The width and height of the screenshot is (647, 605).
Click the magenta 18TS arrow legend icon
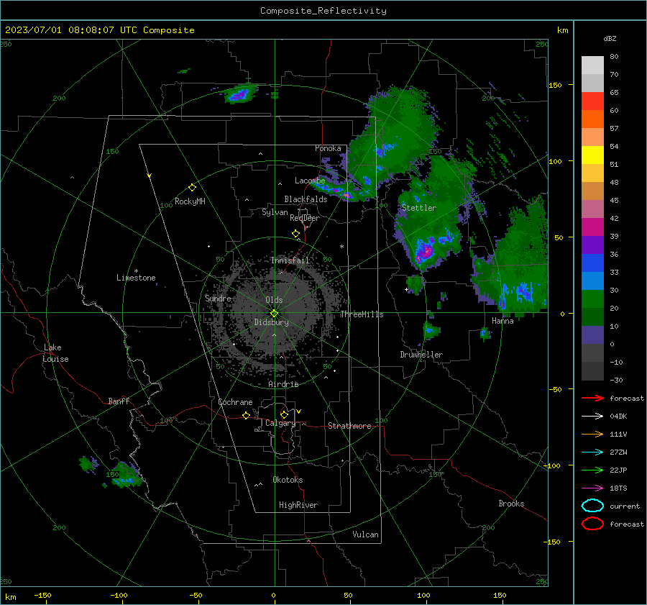click(x=592, y=488)
